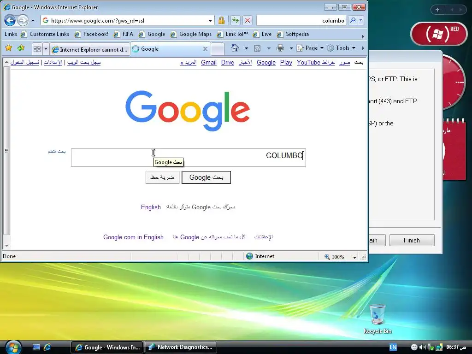Open the Gmail link
Screen dimensions: 472x354
(x=209, y=63)
